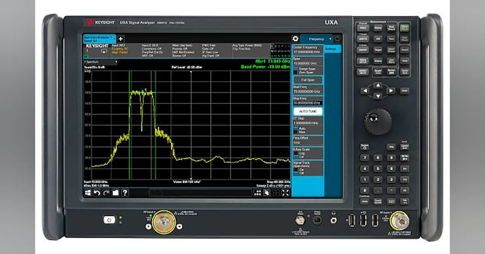The height and width of the screenshot is (254, 485).
Task: Add a new screen with the plus button
Action: (x=121, y=39)
